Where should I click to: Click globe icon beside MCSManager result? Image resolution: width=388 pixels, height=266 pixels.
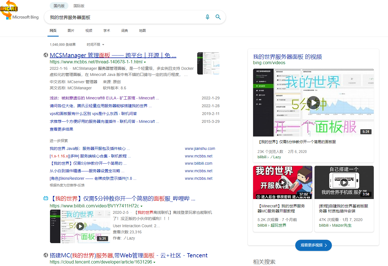pyautogui.click(x=46, y=55)
